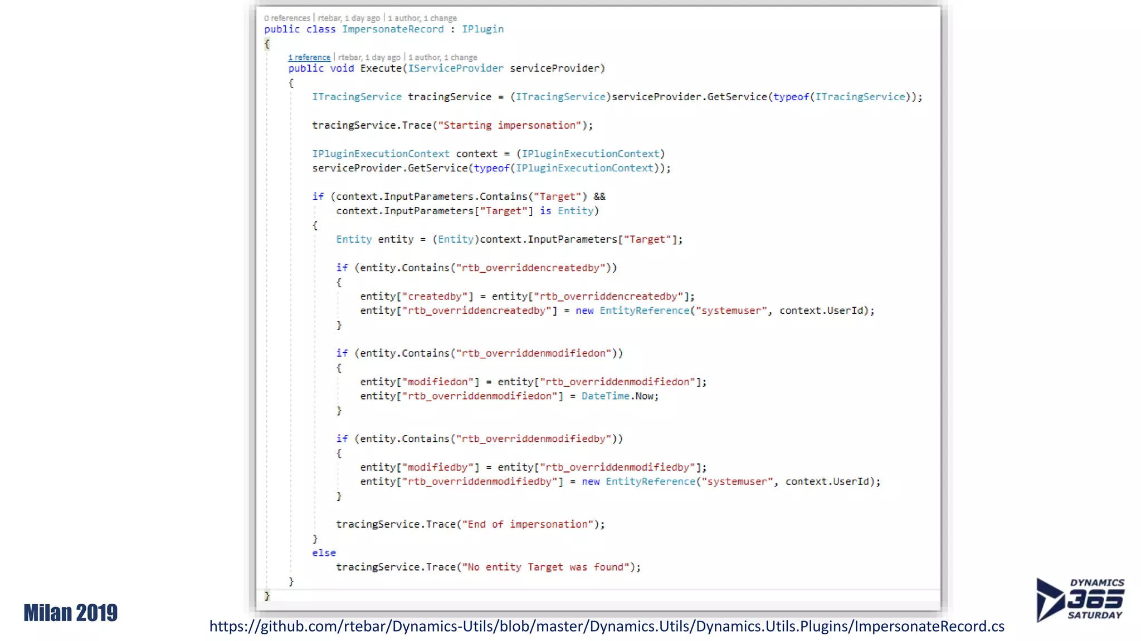Click the ImpersonateRecord class name
This screenshot has height=641, width=1141.
pyautogui.click(x=393, y=29)
